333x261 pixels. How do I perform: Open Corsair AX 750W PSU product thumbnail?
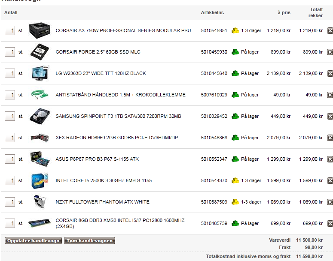click(40, 31)
